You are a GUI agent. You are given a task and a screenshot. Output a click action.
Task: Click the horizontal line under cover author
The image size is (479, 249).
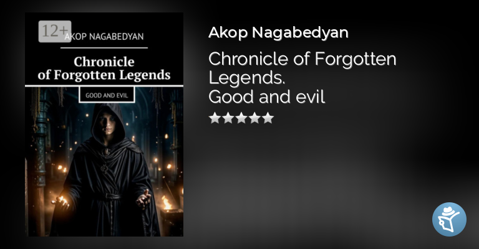coord(104,47)
